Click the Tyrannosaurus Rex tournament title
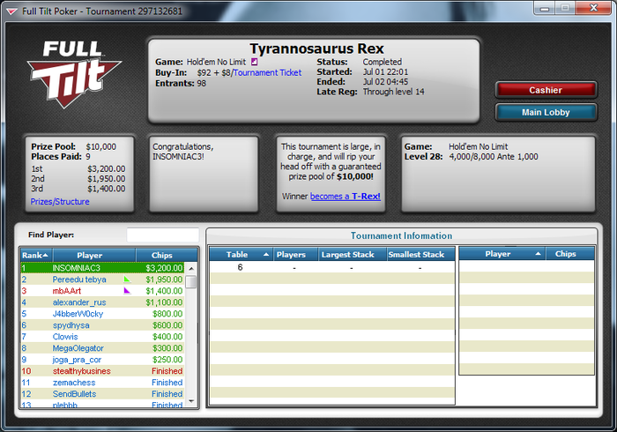This screenshot has width=617, height=432. tap(316, 48)
